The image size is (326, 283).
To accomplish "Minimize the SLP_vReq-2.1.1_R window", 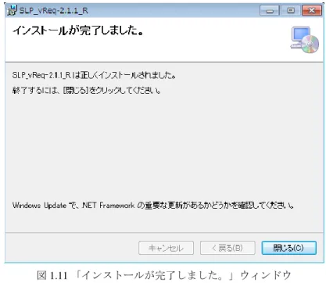I will [270, 11].
